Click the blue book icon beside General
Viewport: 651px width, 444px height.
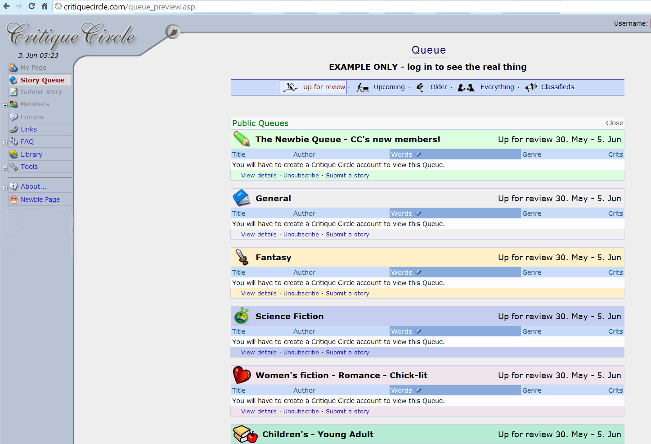point(242,198)
